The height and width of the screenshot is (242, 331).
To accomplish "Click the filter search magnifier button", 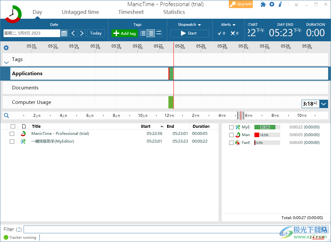I will [x=325, y=229].
